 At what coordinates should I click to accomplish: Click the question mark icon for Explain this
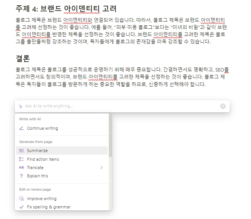(21, 176)
